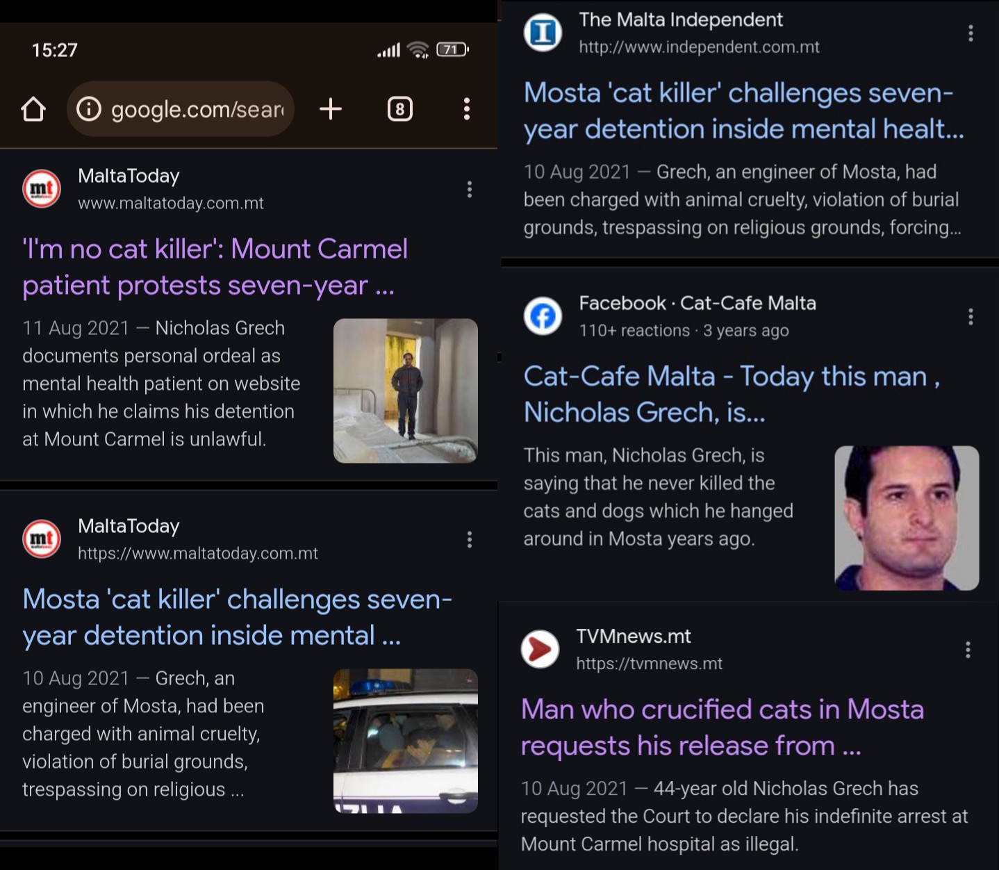Viewport: 999px width, 870px height.
Task: Click www.maltatoday.com.mt URL text
Action: [x=171, y=204]
